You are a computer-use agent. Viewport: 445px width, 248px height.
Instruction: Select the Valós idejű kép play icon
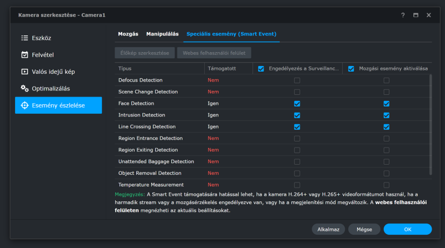(24, 72)
